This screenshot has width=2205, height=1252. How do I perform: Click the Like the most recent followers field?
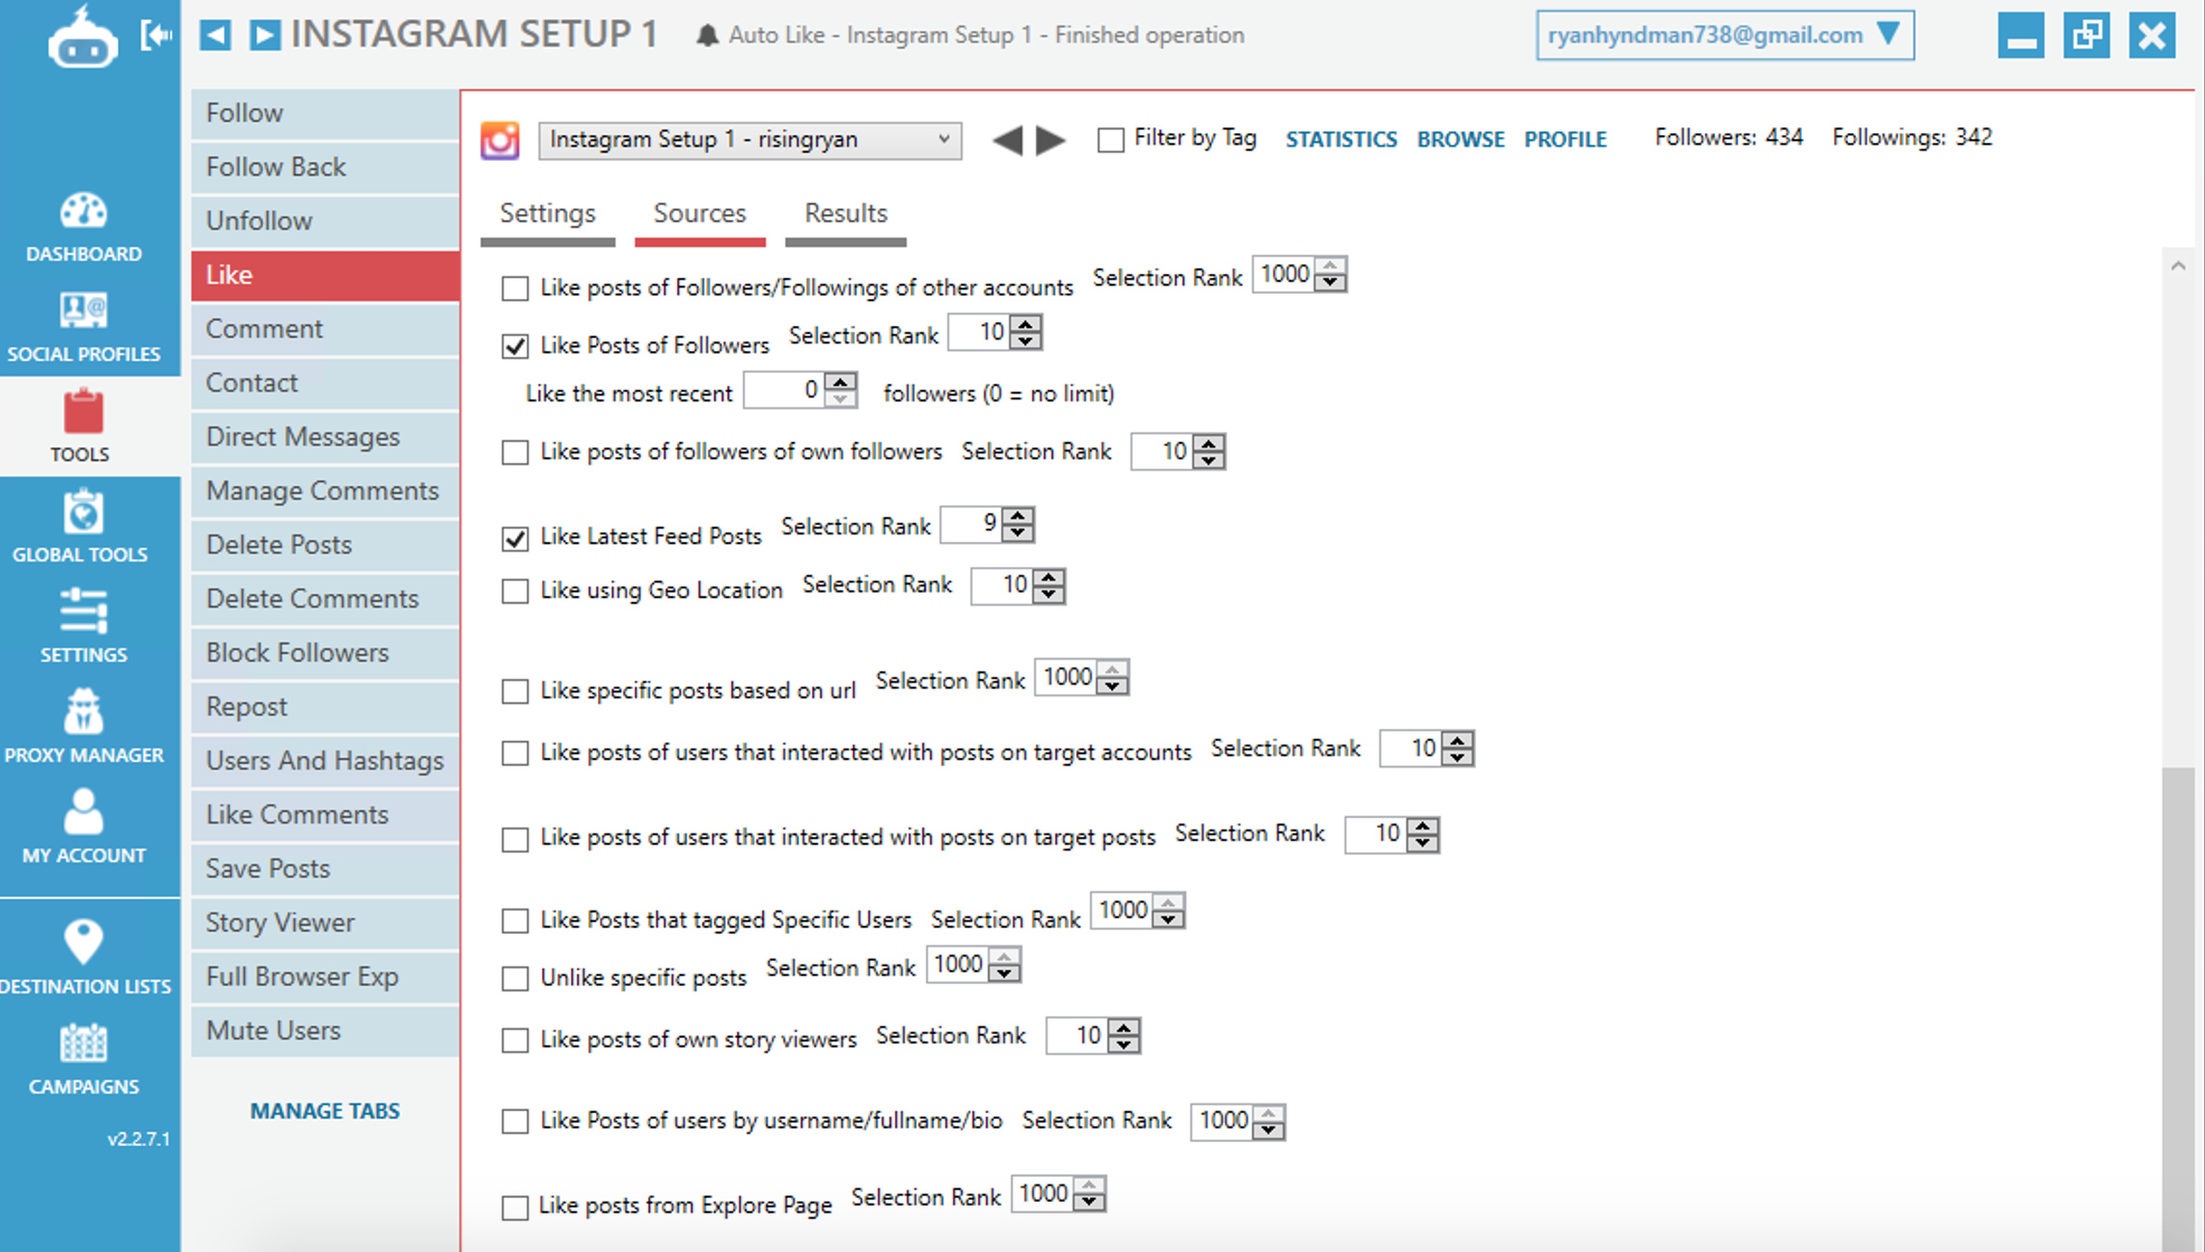pos(785,392)
